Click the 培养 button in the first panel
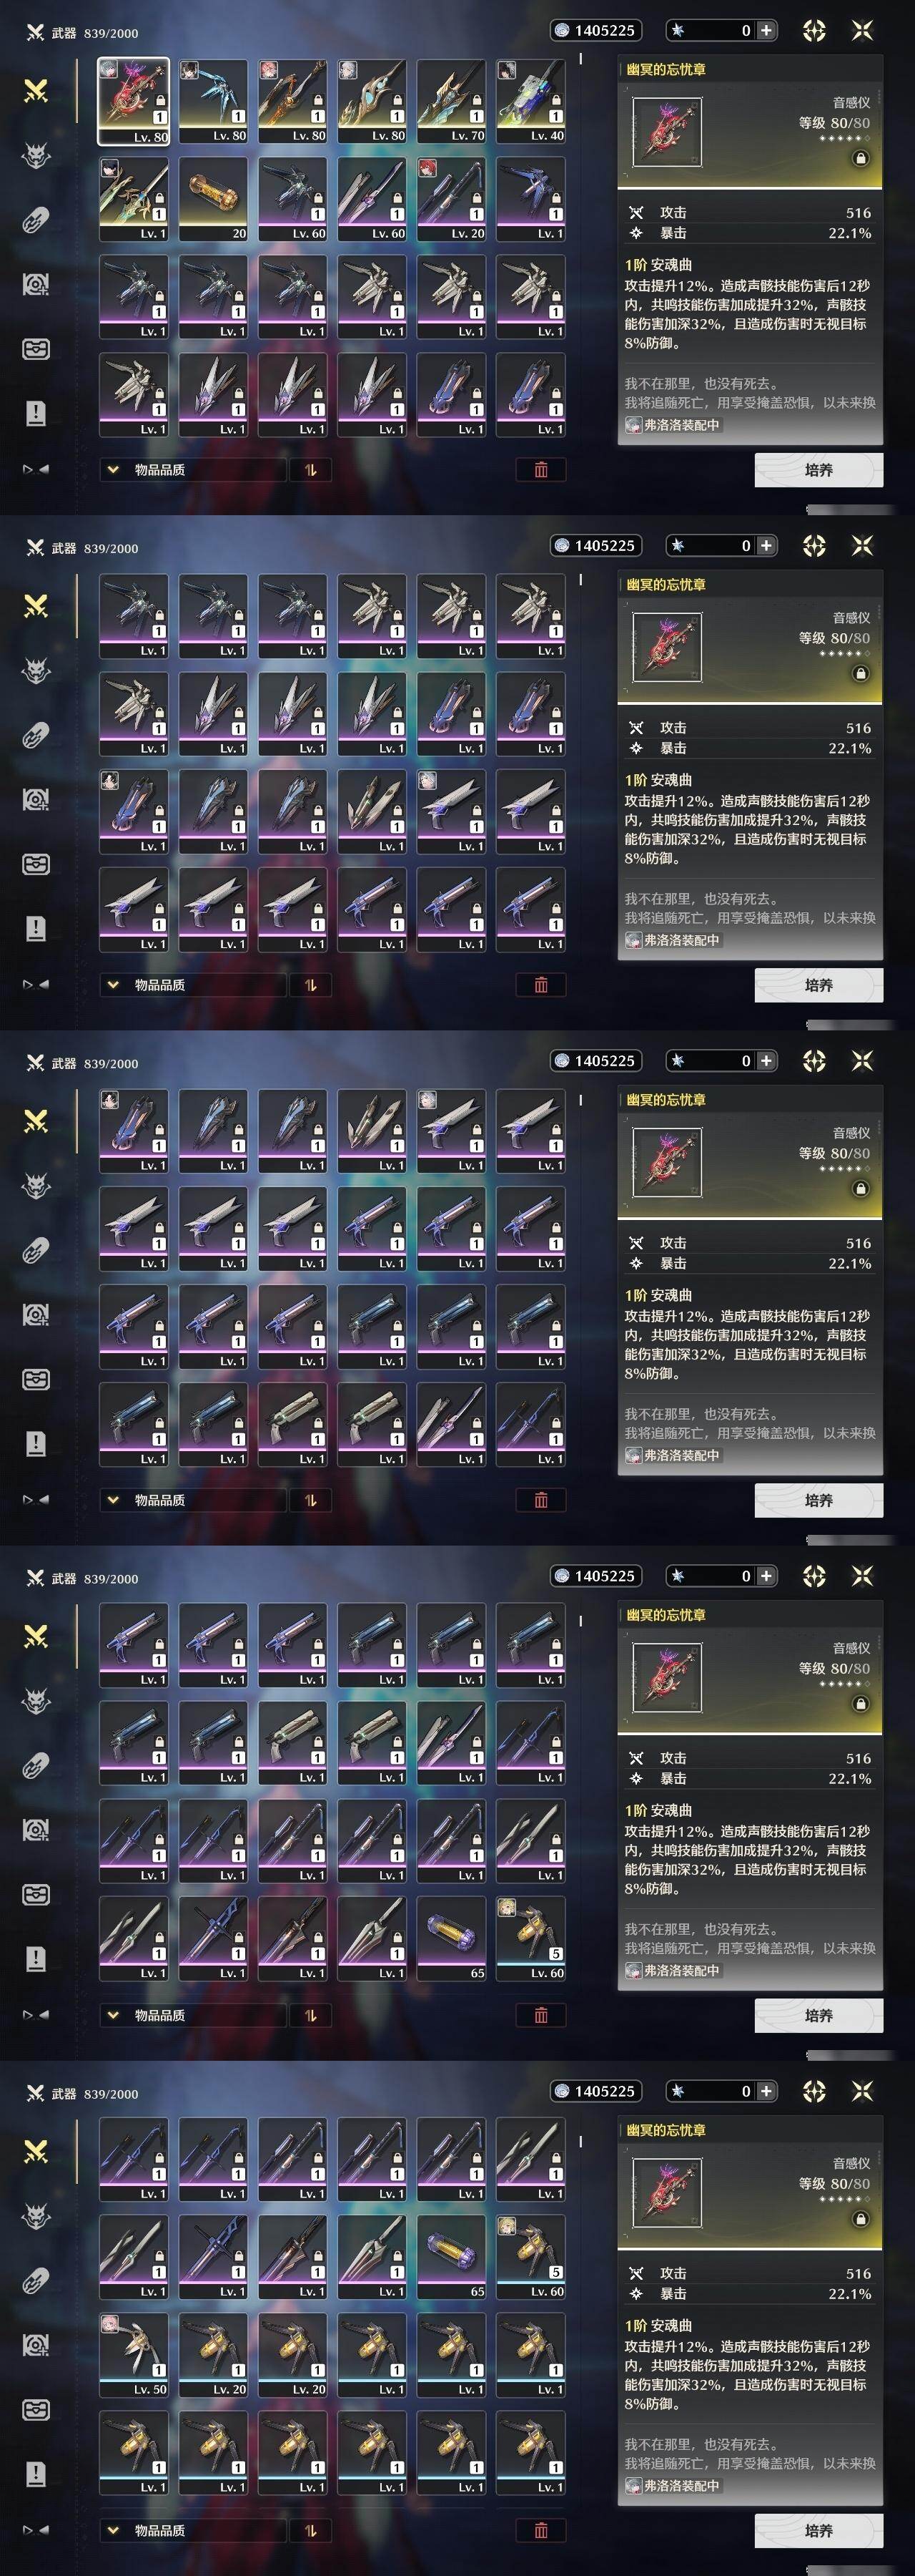This screenshot has width=915, height=2576. point(818,470)
